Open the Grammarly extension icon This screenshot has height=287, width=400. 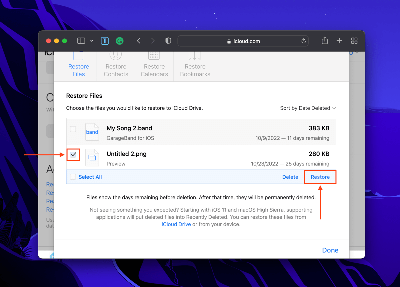coord(120,41)
